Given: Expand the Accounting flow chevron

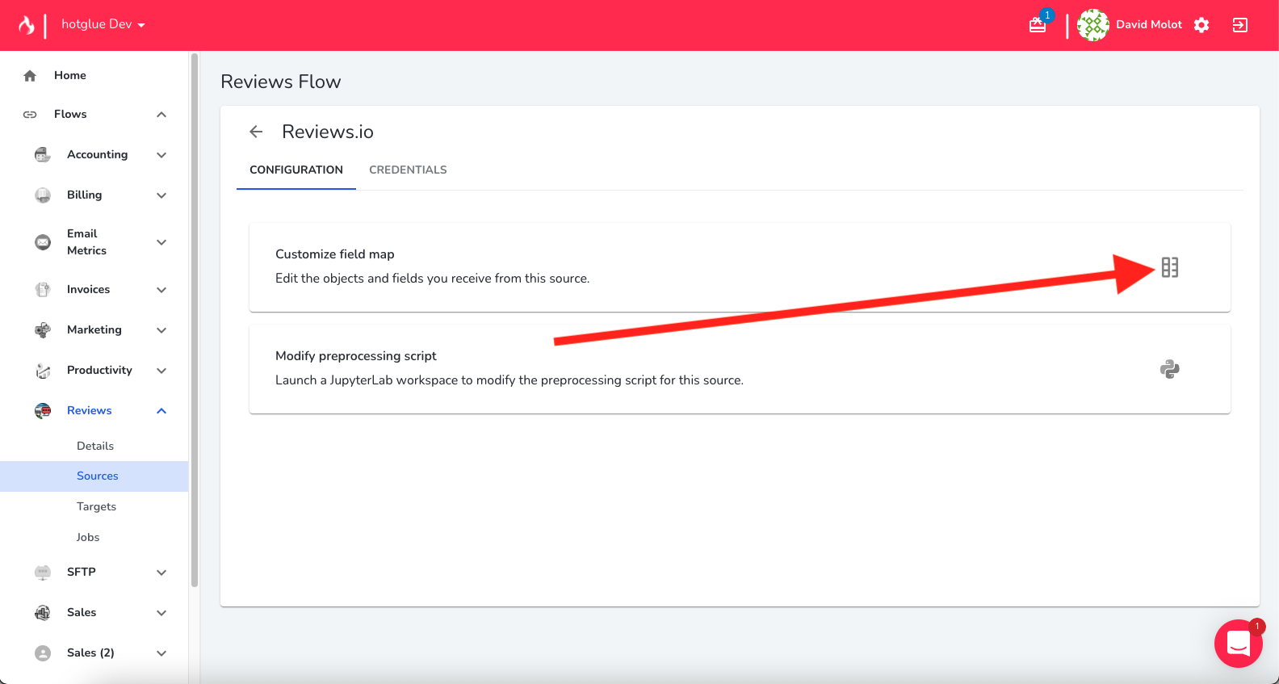Looking at the screenshot, I should point(161,155).
